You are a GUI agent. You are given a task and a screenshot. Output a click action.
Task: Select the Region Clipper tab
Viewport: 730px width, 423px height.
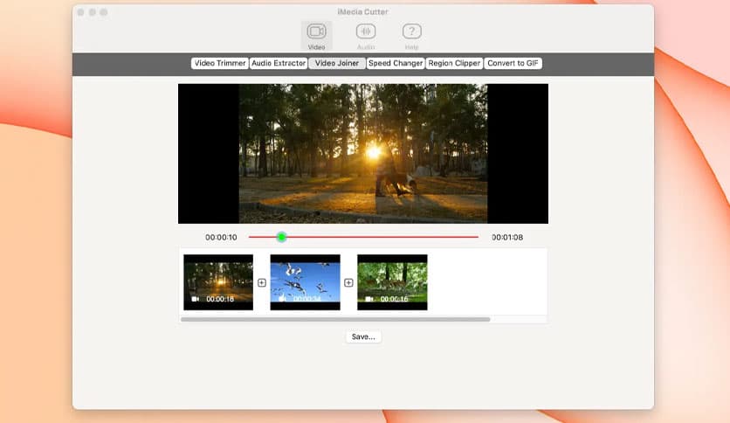point(454,63)
